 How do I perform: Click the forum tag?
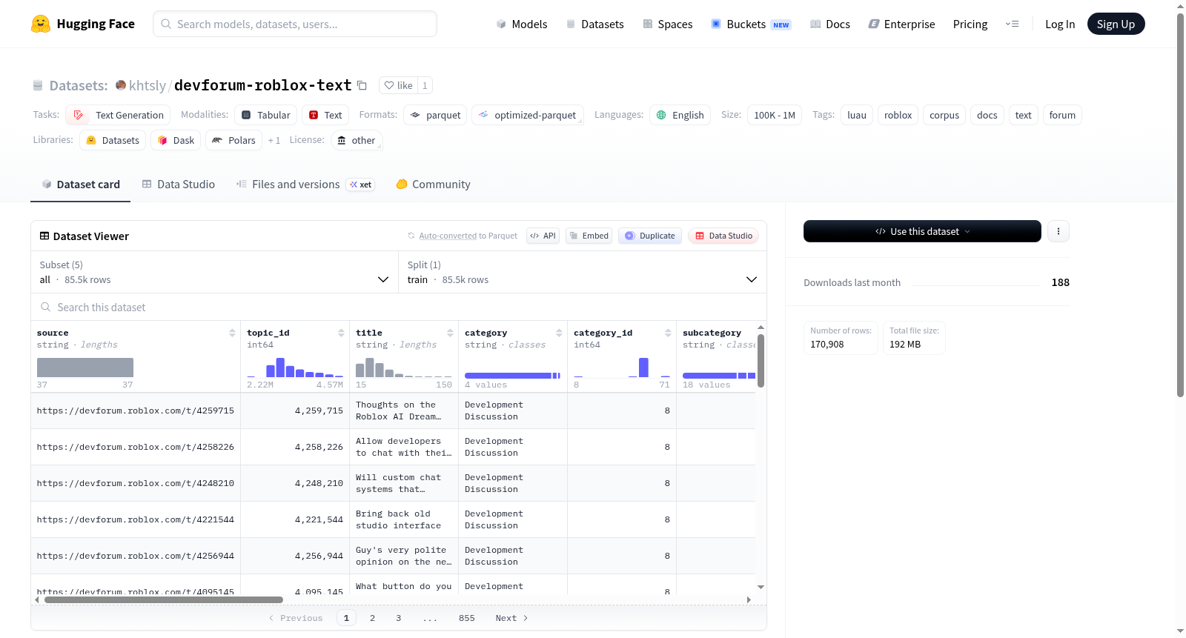pyautogui.click(x=1062, y=115)
